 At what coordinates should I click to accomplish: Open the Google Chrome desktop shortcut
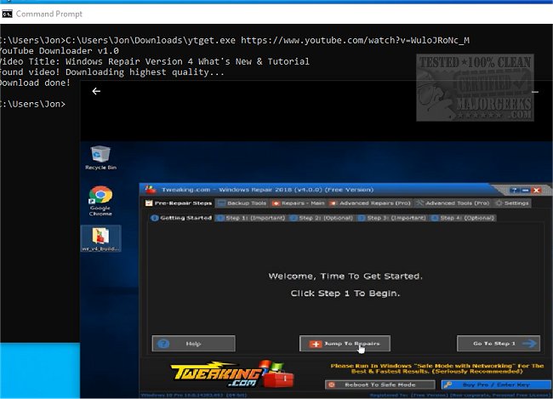click(100, 201)
